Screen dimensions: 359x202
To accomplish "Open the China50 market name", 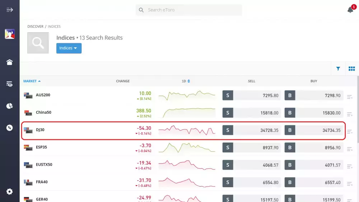I will [x=43, y=112].
